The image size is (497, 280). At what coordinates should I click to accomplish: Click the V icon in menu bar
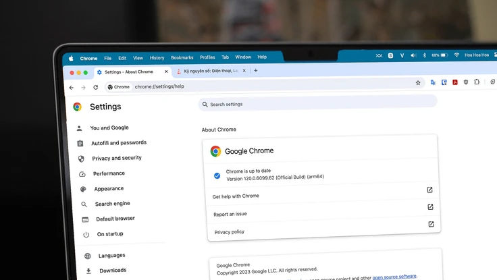click(x=402, y=55)
